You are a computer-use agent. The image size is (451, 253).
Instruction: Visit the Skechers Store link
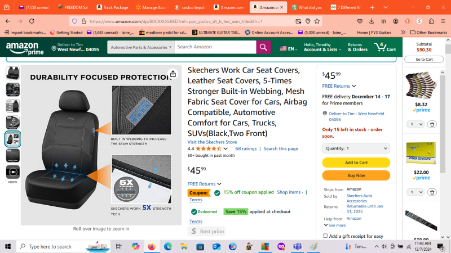click(212, 142)
